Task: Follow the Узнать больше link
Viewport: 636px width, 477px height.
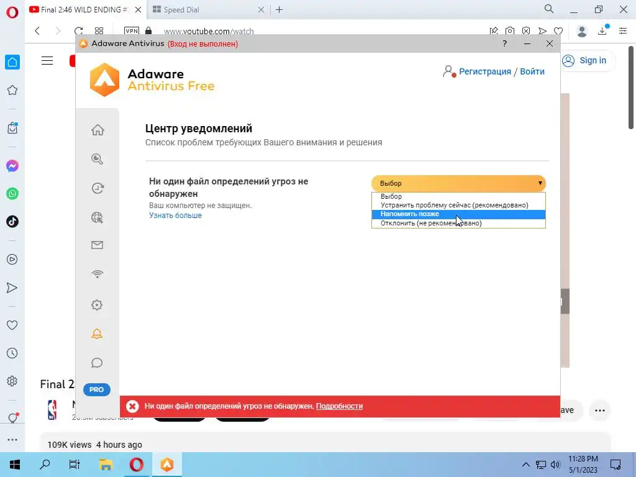Action: click(x=175, y=216)
